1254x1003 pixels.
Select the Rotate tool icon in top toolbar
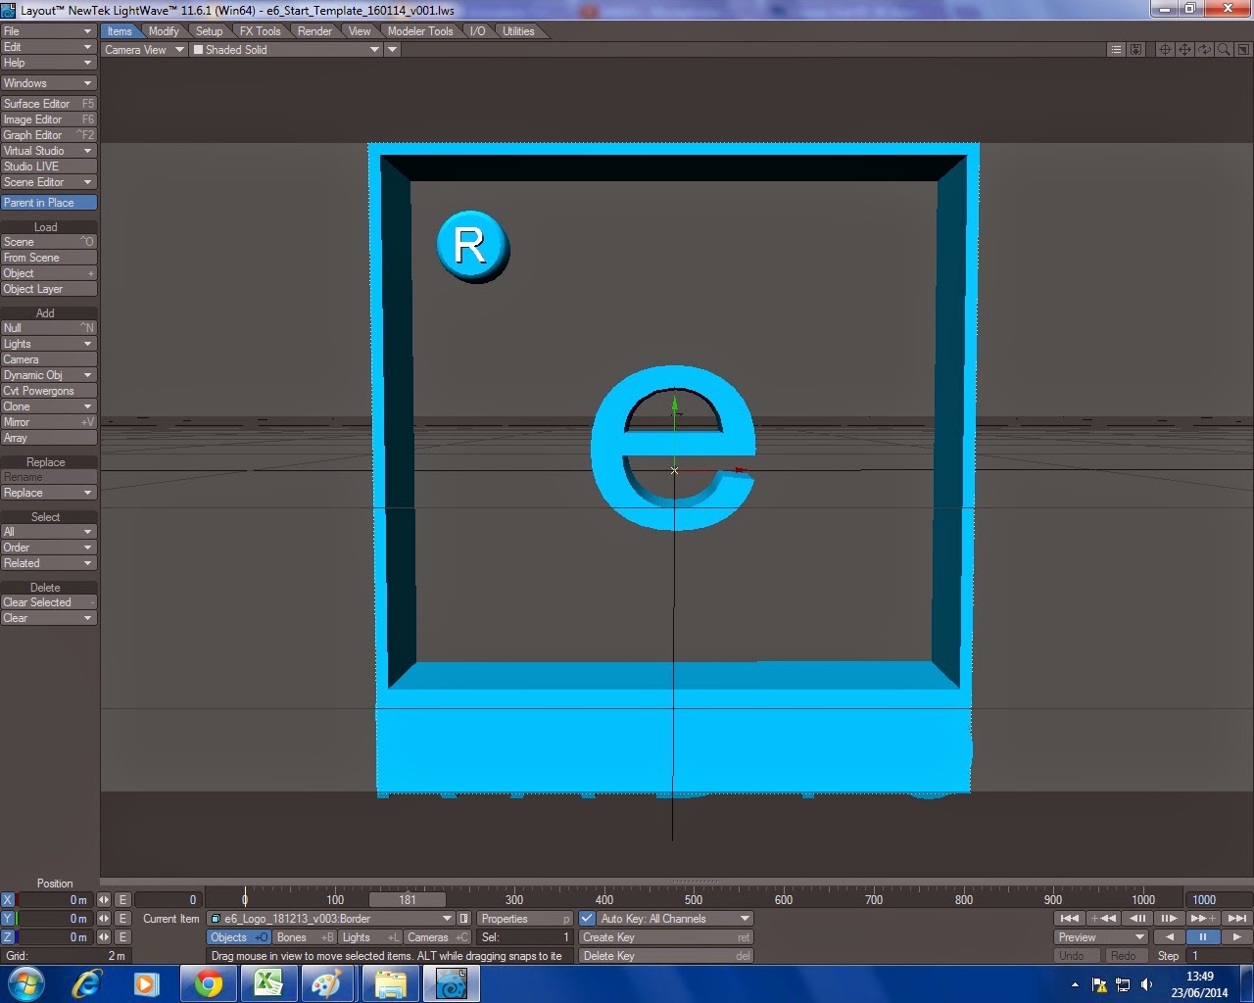point(1204,49)
